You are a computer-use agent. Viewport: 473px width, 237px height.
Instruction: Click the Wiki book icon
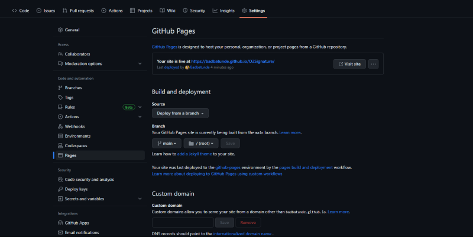[162, 11]
